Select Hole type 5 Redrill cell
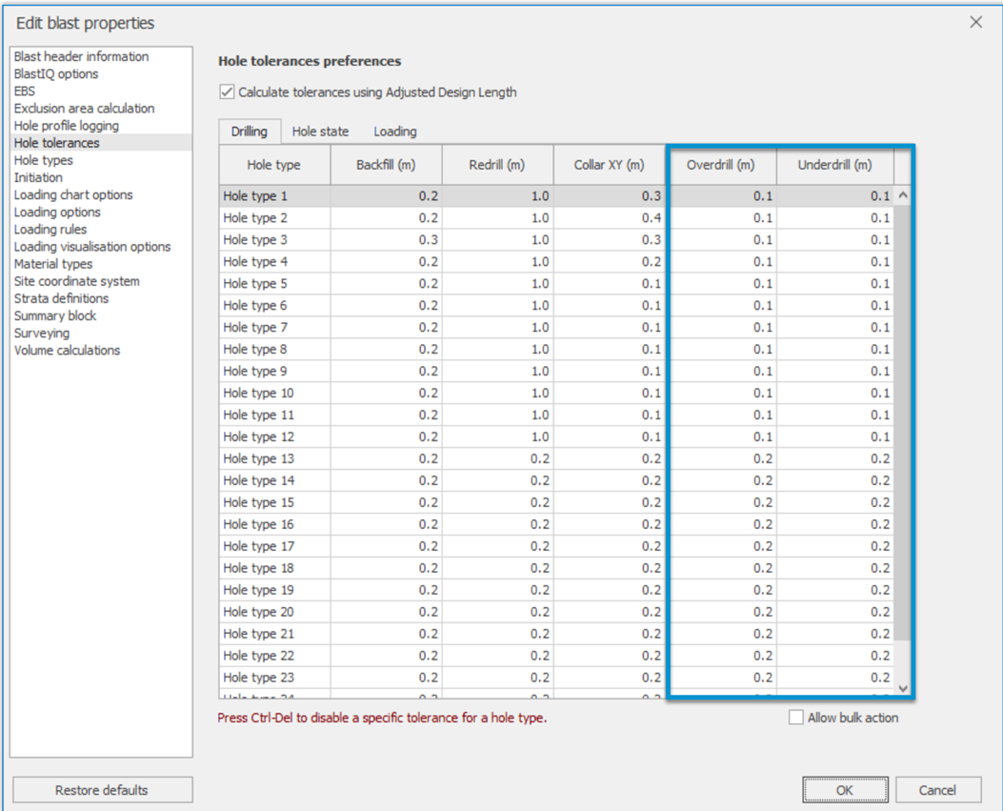This screenshot has height=811, width=1003. 497,283
